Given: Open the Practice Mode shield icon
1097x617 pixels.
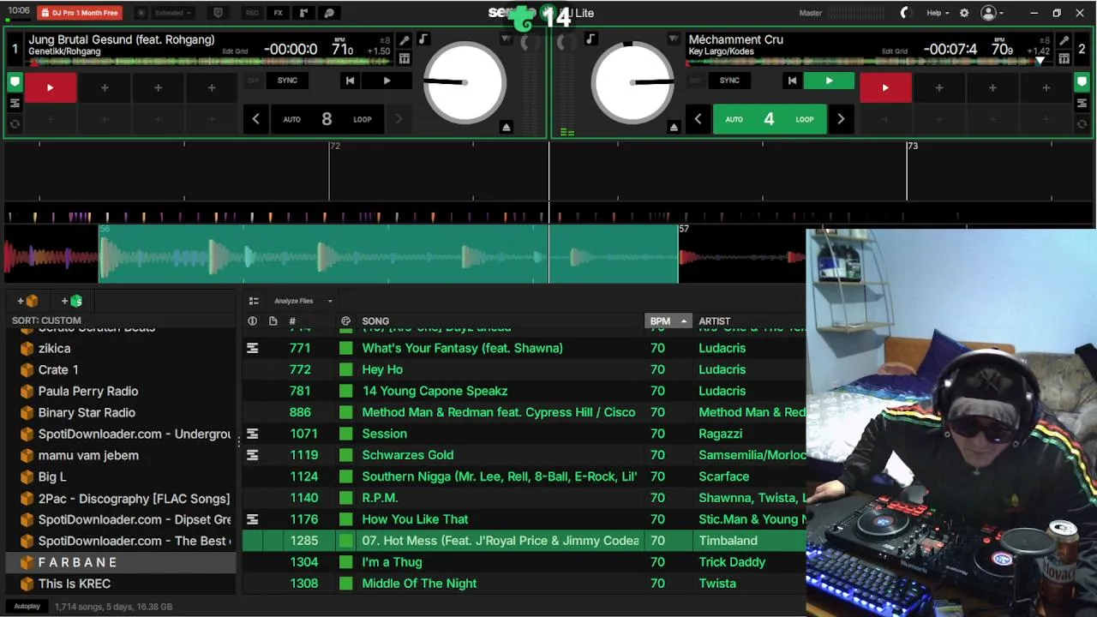Looking at the screenshot, I should coord(218,13).
